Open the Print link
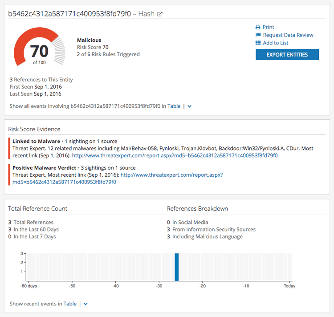The width and height of the screenshot is (334, 317). [269, 27]
